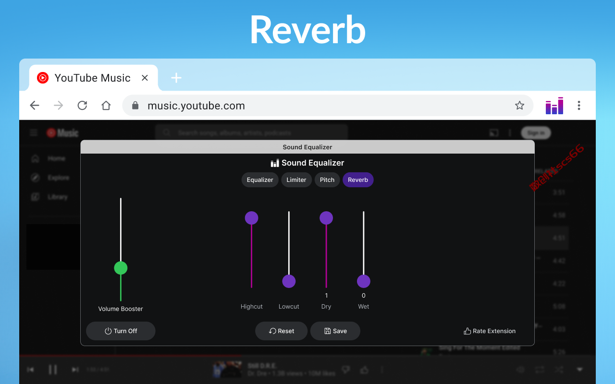615x384 pixels.
Task: Open Library in YouTube Music sidebar
Action: pyautogui.click(x=49, y=197)
